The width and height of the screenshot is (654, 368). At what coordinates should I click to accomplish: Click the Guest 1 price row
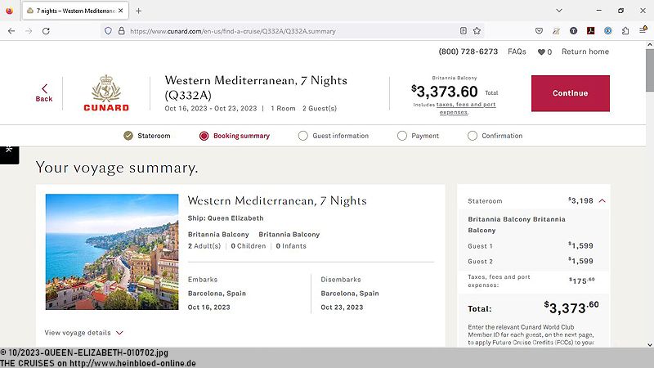531,246
